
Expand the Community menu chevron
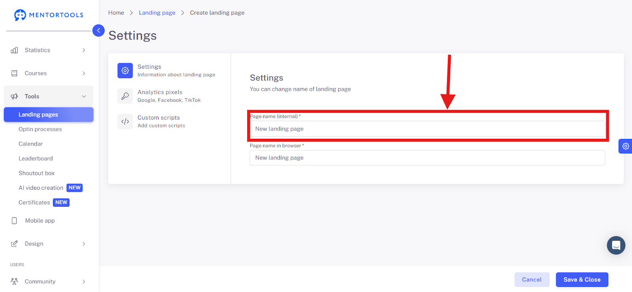84,281
